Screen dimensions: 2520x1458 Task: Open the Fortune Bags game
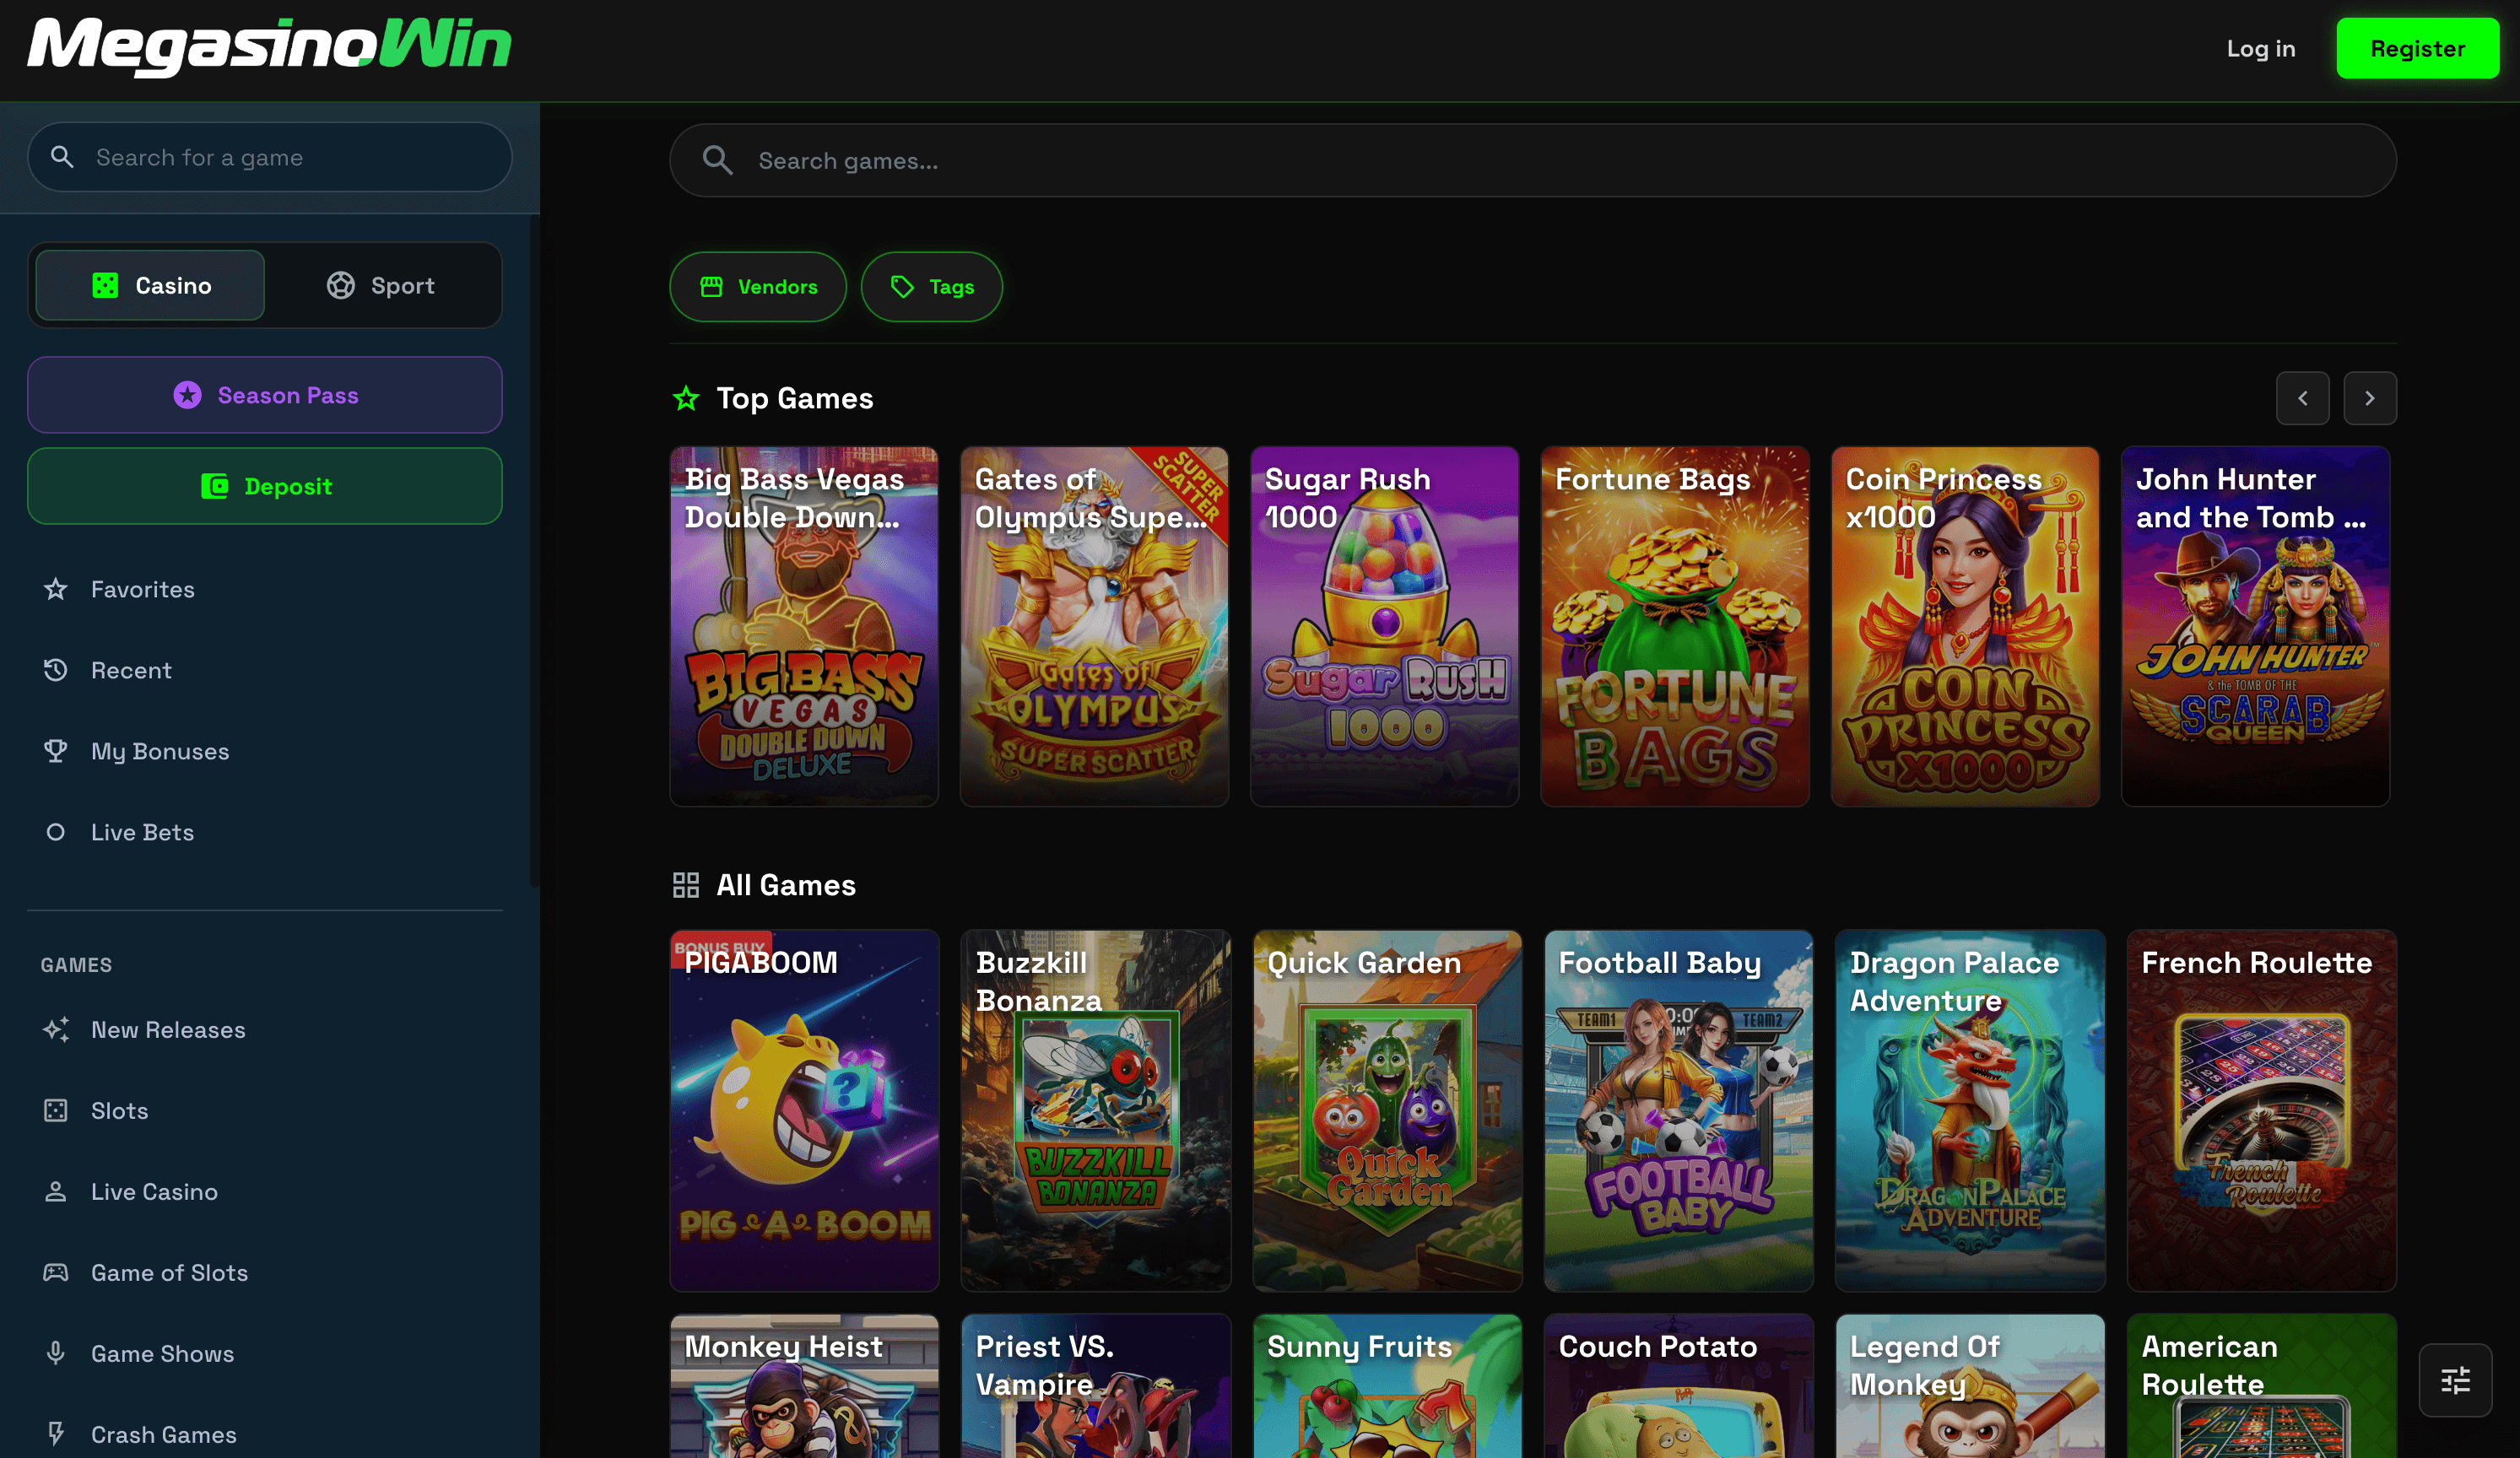(x=1675, y=626)
